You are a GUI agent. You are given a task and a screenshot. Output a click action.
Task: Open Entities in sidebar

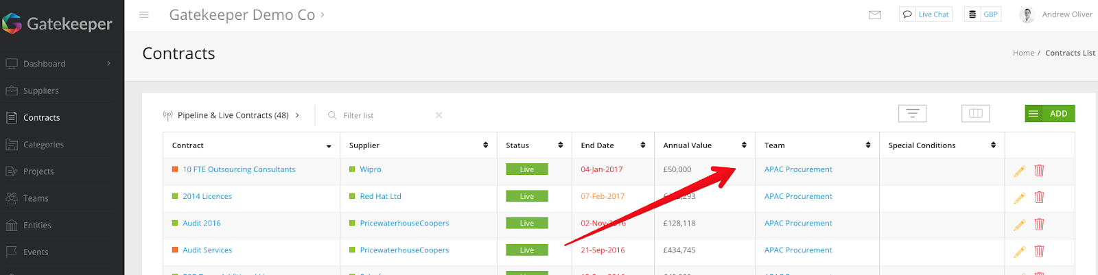coord(37,225)
